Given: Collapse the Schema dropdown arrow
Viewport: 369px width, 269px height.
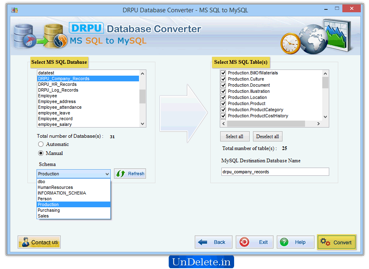Looking at the screenshot, I should pyautogui.click(x=107, y=174).
